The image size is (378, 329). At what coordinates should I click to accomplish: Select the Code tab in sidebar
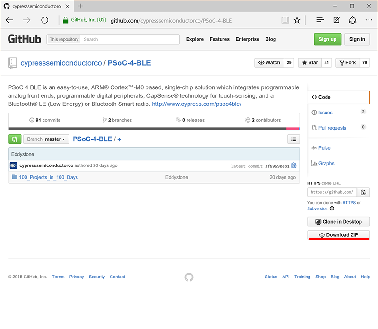point(338,97)
